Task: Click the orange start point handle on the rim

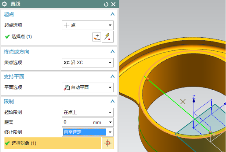Action: (147, 79)
